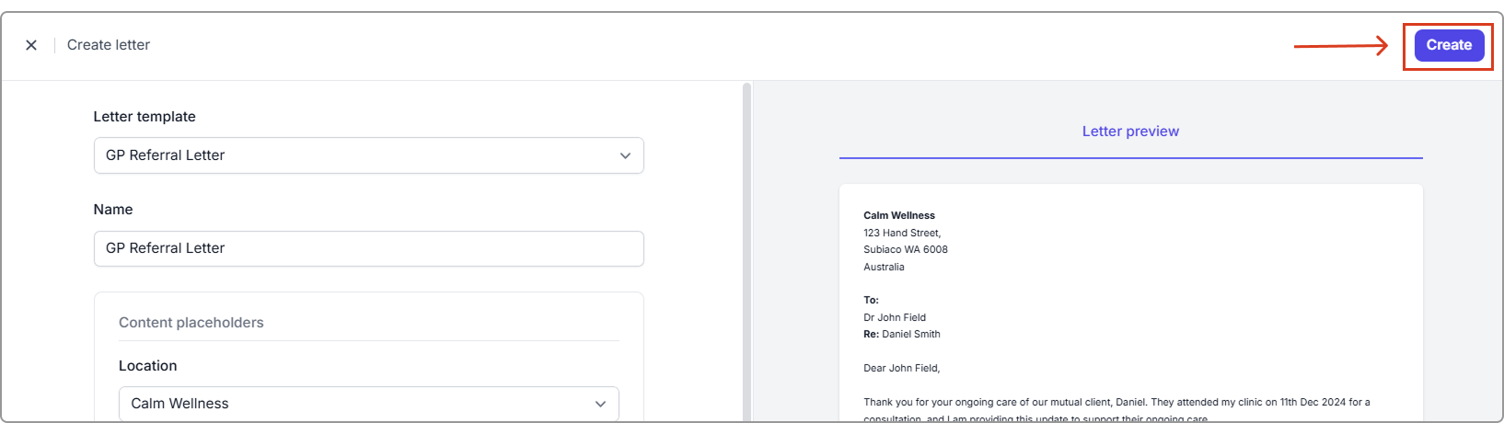Viewport: 1504px width, 423px height.
Task: Click the purple Create button
Action: coord(1448,45)
